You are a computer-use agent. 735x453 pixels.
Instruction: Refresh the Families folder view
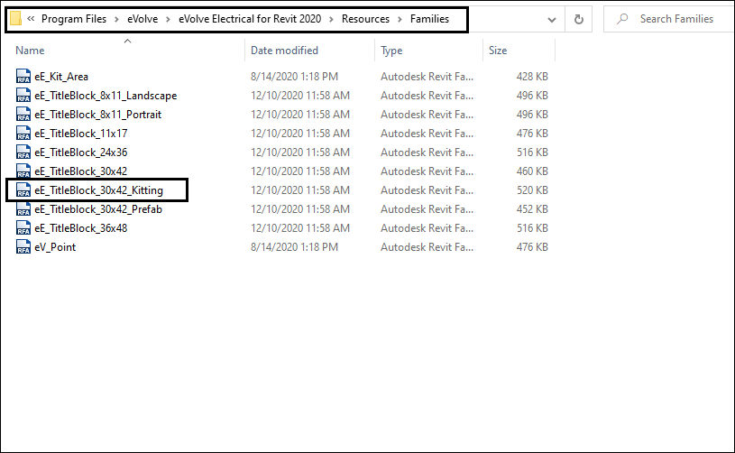coord(579,19)
